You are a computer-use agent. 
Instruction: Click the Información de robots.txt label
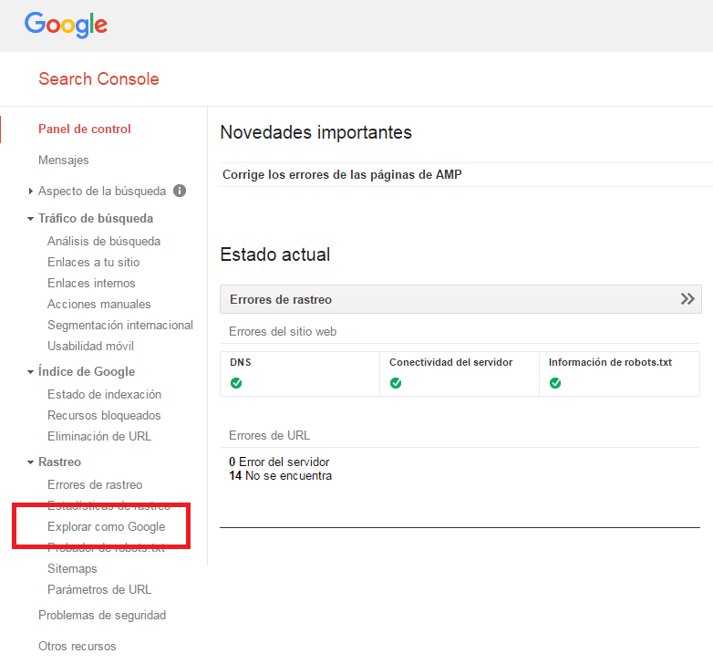(610, 362)
